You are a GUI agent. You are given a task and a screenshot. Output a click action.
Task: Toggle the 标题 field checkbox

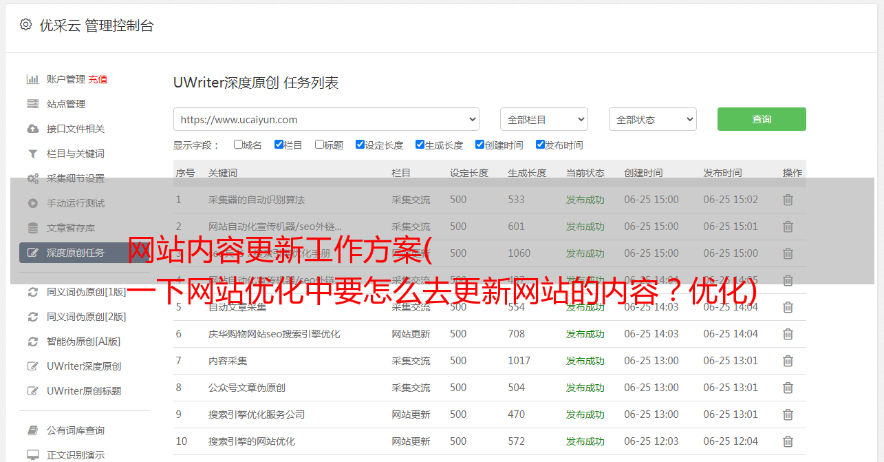(x=319, y=145)
